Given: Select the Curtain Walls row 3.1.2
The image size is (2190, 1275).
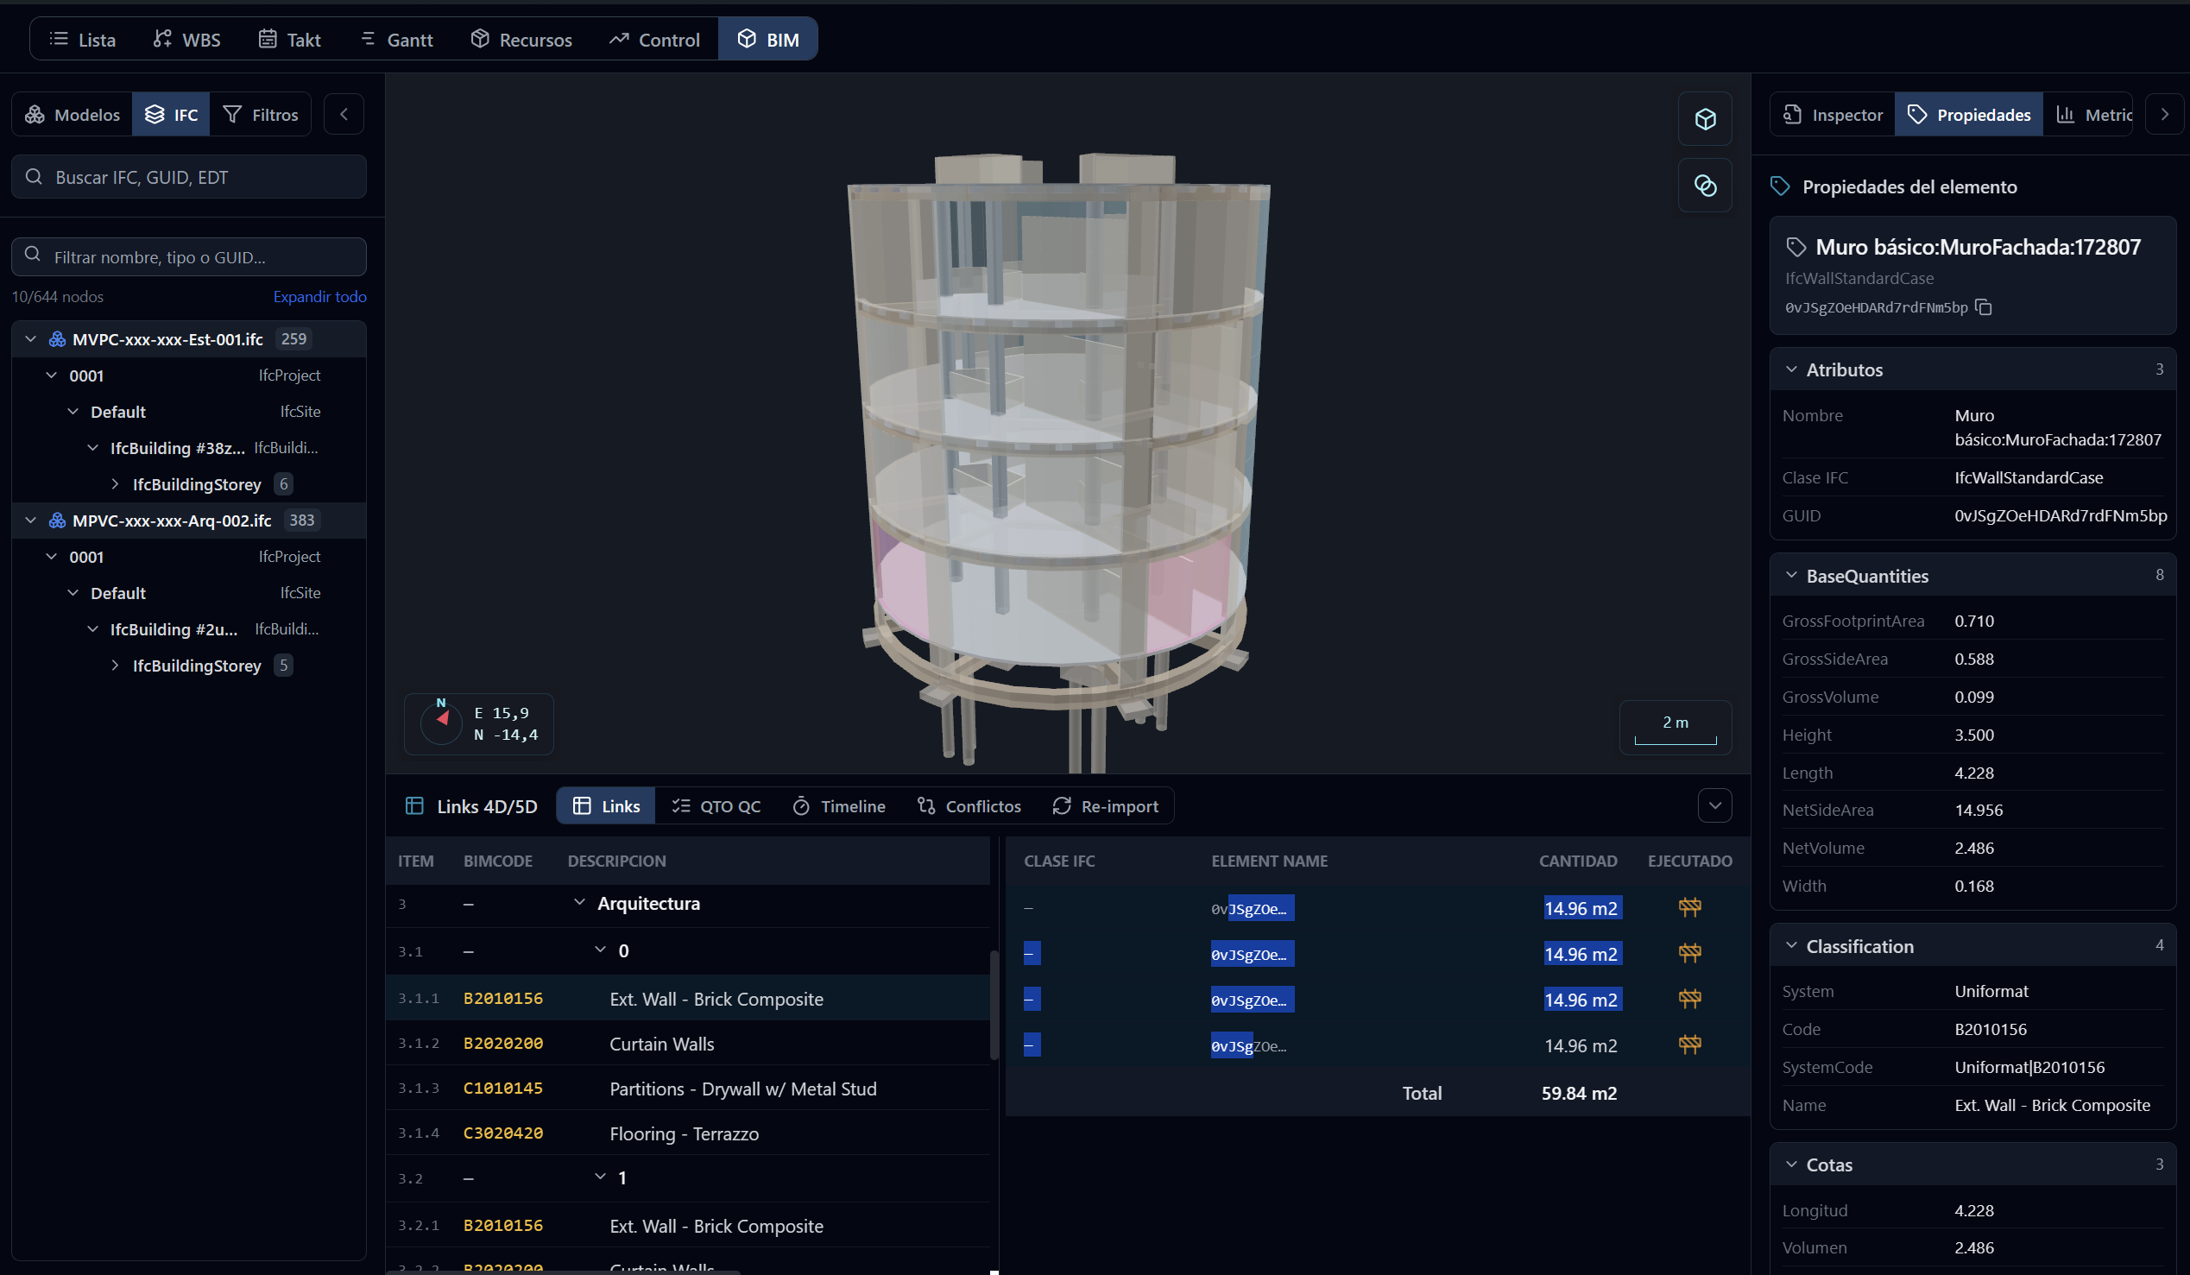Looking at the screenshot, I should click(x=688, y=1044).
